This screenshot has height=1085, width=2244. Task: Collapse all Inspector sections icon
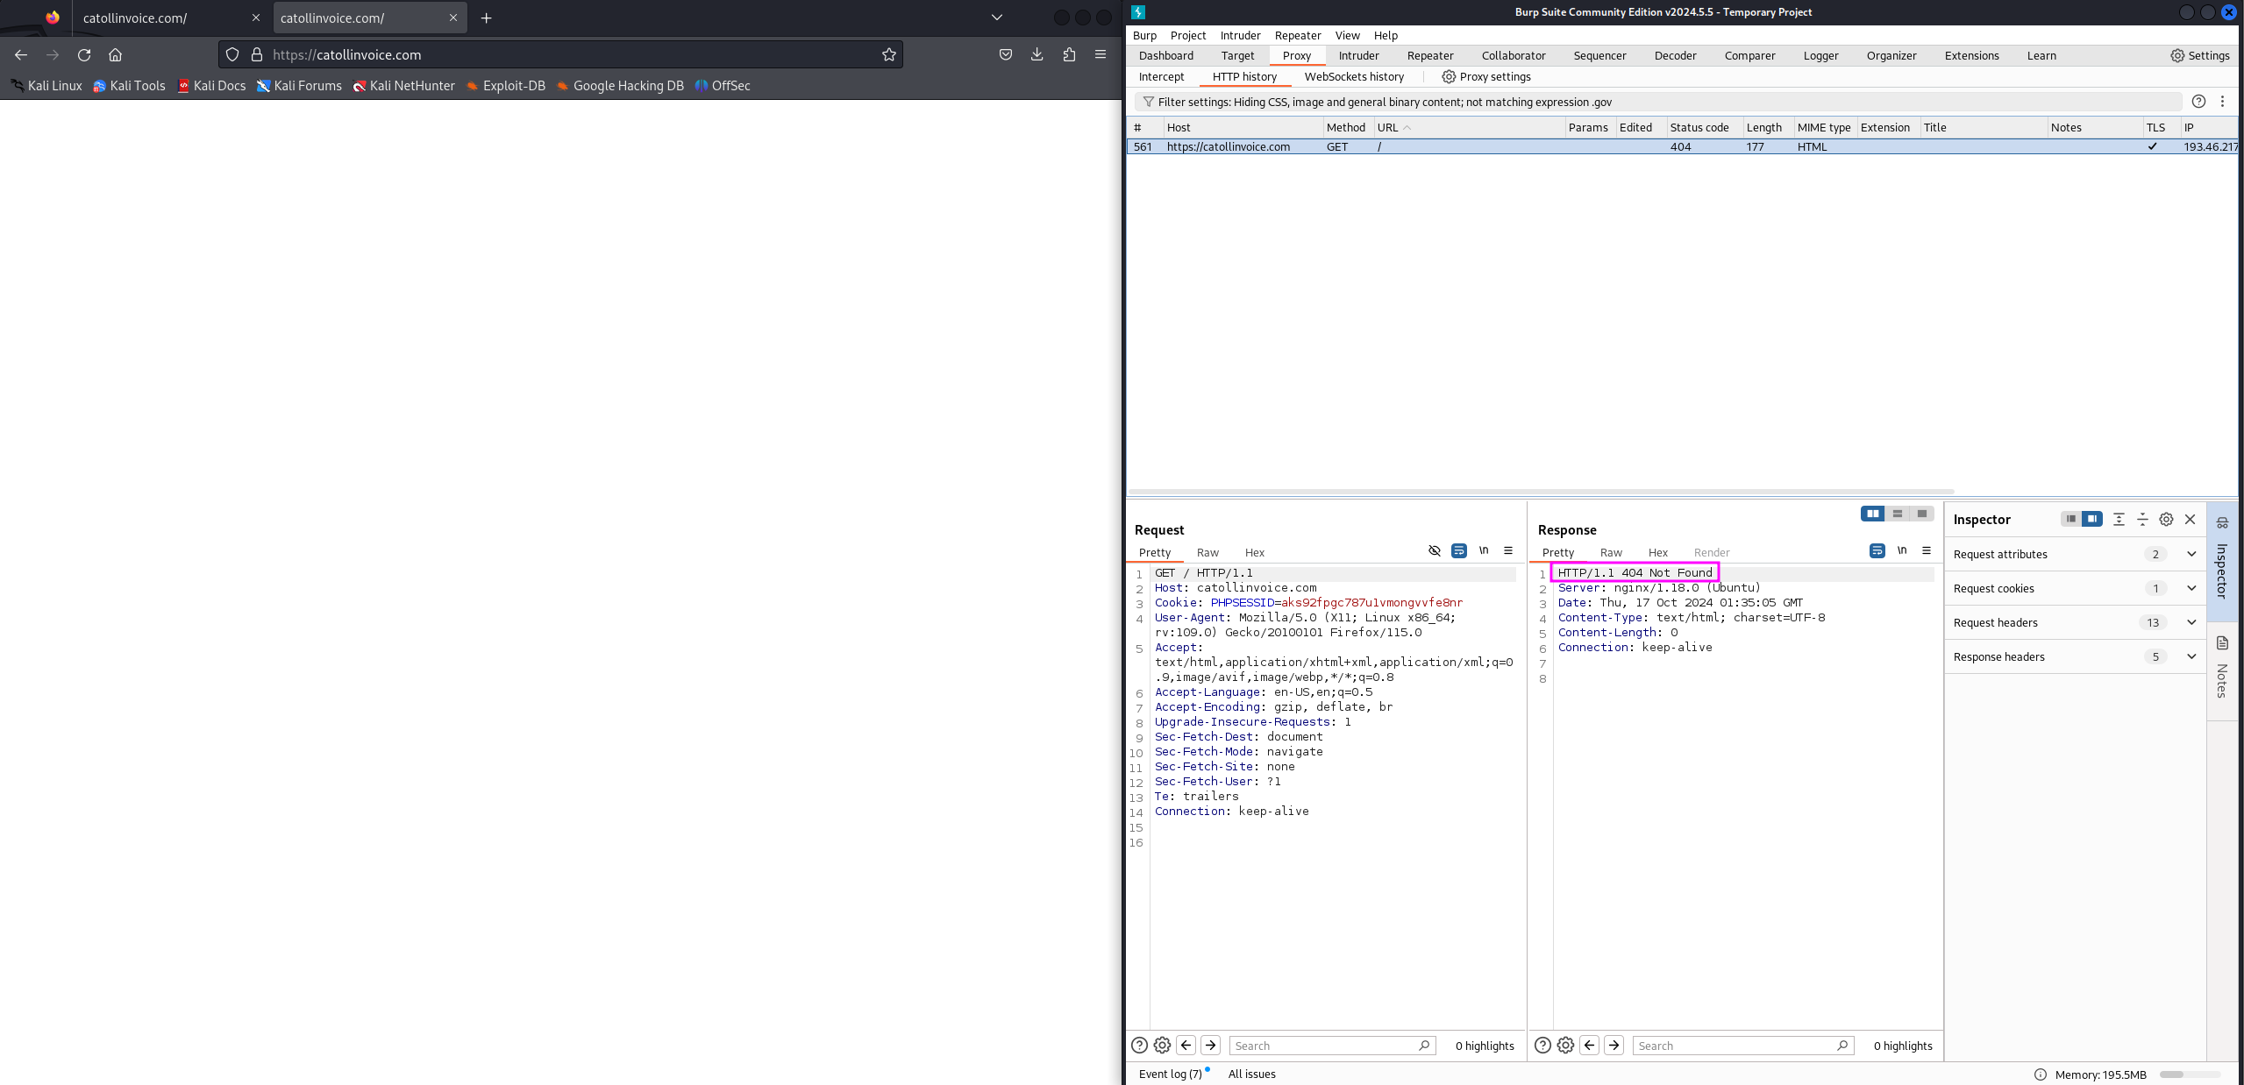(x=2142, y=519)
